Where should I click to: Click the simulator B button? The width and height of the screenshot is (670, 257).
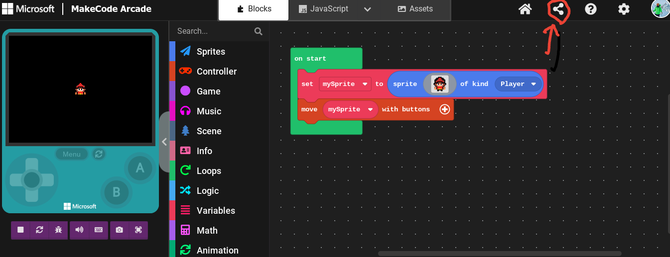coord(116,192)
